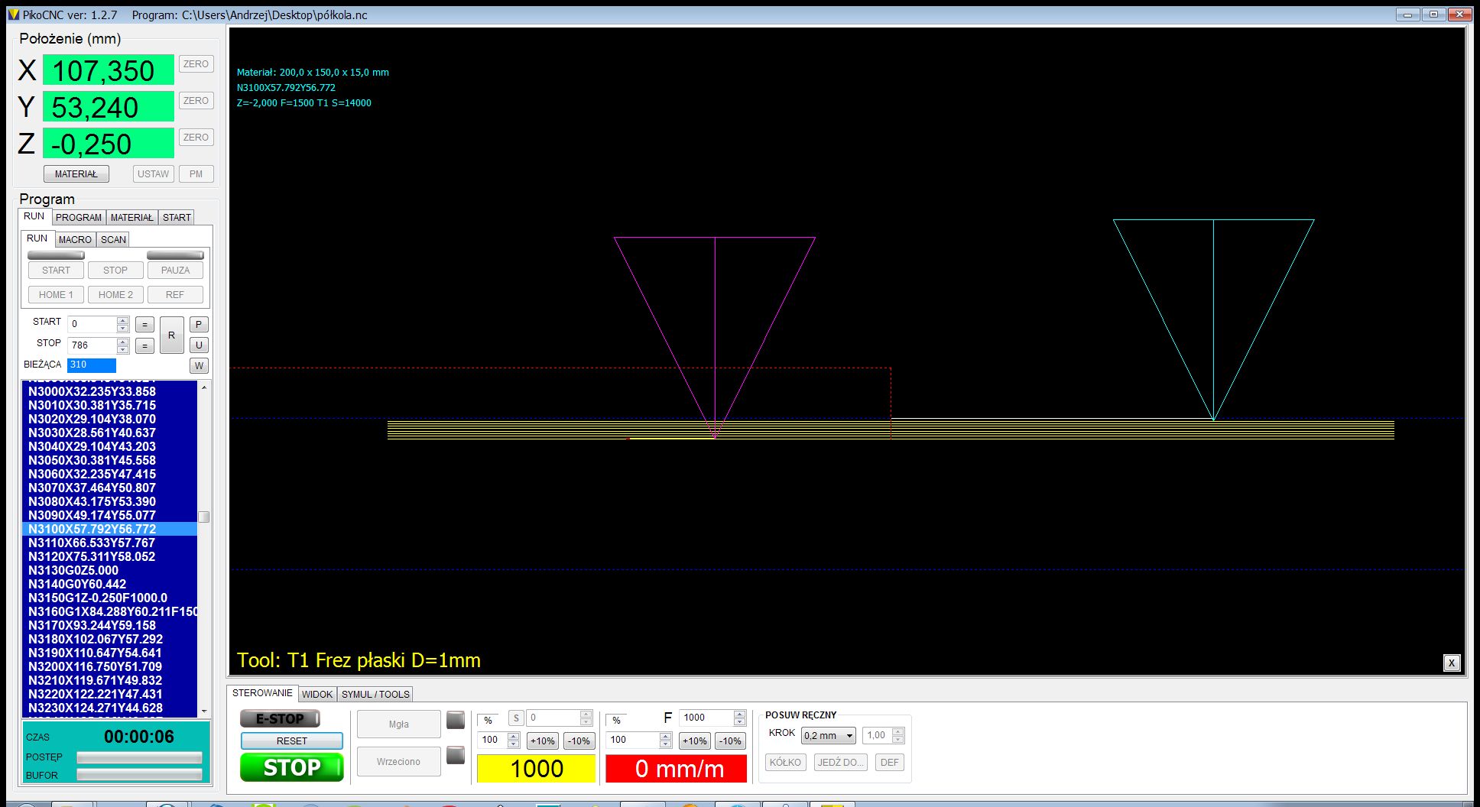Click the BUFOR buffer bar
Viewport: 1480px width, 807px height.
[x=139, y=775]
